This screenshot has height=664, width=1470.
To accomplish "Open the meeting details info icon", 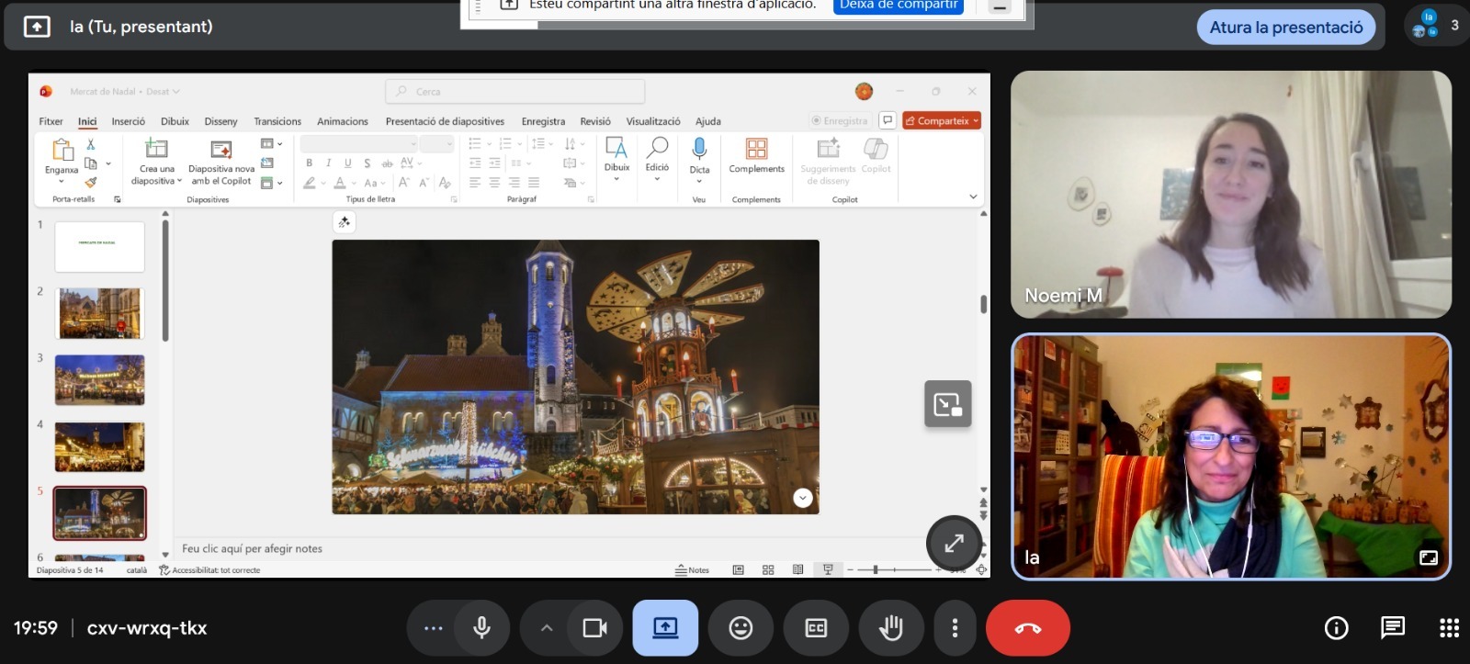I will click(1336, 628).
